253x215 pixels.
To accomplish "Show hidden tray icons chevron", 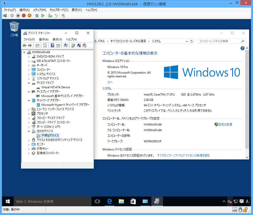I will [x=224, y=201].
